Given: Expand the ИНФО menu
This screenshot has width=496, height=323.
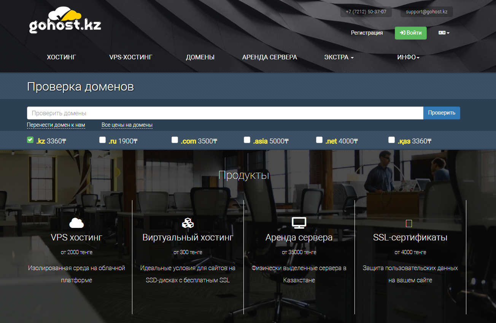Looking at the screenshot, I should point(409,57).
